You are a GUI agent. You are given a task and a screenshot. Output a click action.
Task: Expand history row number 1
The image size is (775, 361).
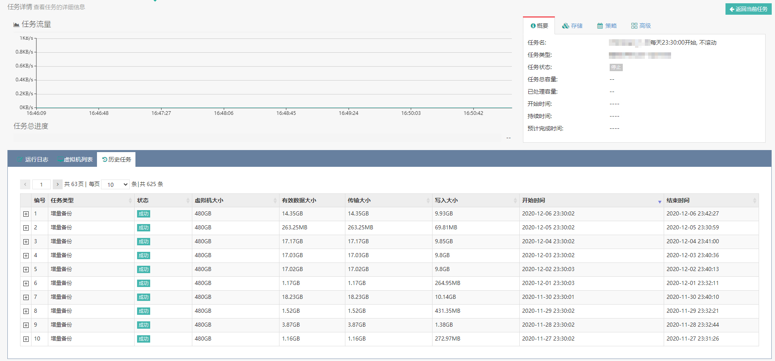[x=26, y=214]
